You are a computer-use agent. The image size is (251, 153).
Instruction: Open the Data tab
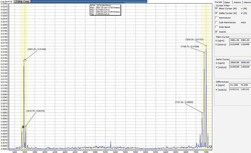227,3
